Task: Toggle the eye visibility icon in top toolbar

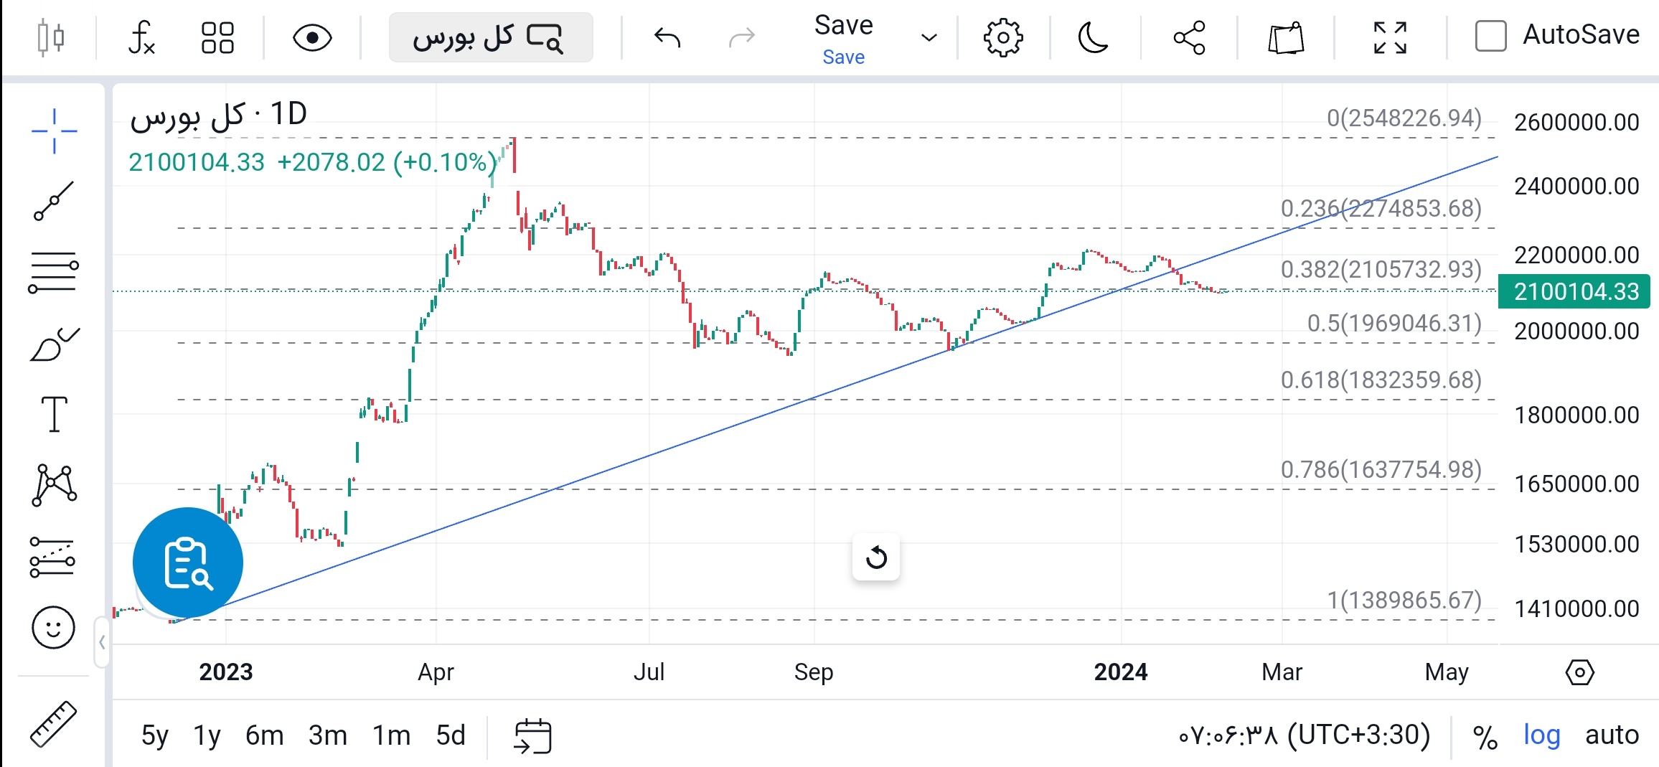Action: pos(312,37)
